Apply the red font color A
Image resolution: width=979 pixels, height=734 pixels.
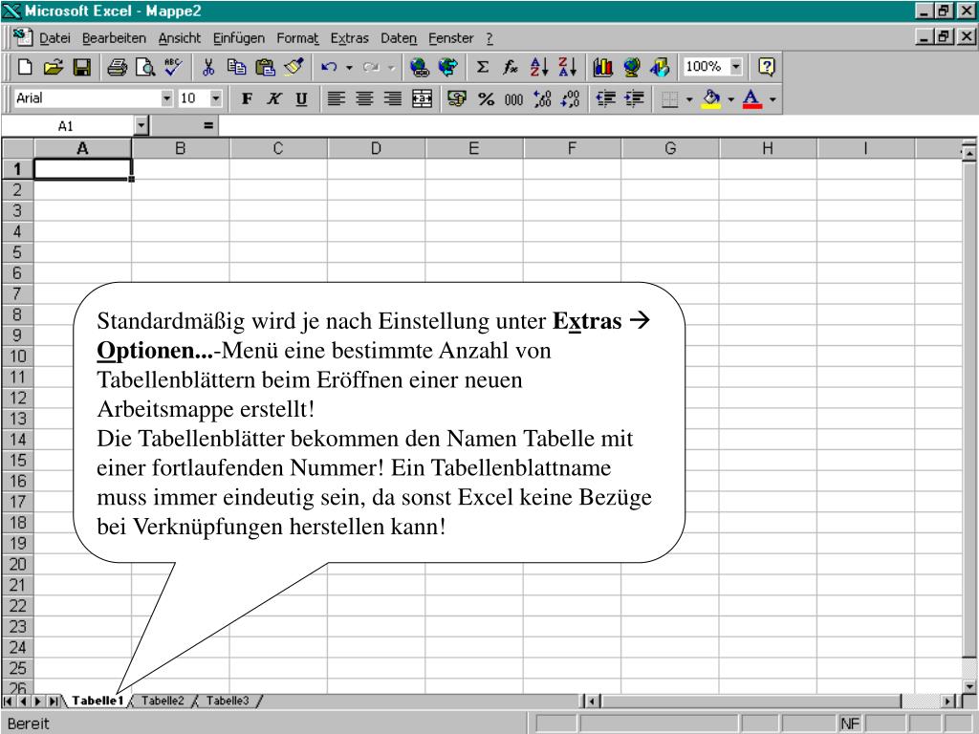point(753,98)
